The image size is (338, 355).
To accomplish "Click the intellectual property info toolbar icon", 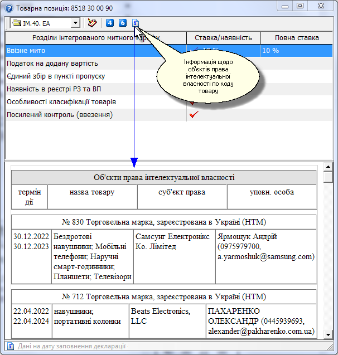I will [x=135, y=23].
